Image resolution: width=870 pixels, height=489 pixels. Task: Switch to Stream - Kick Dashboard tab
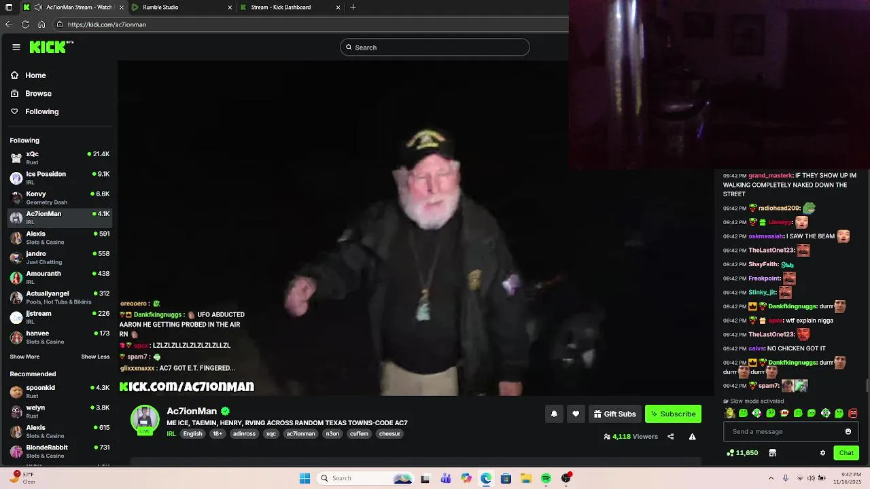click(289, 7)
